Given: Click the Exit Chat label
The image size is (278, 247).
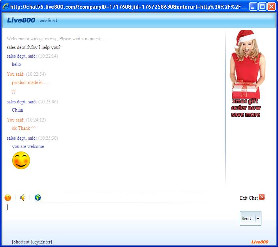Looking at the screenshot, I should [x=248, y=198].
